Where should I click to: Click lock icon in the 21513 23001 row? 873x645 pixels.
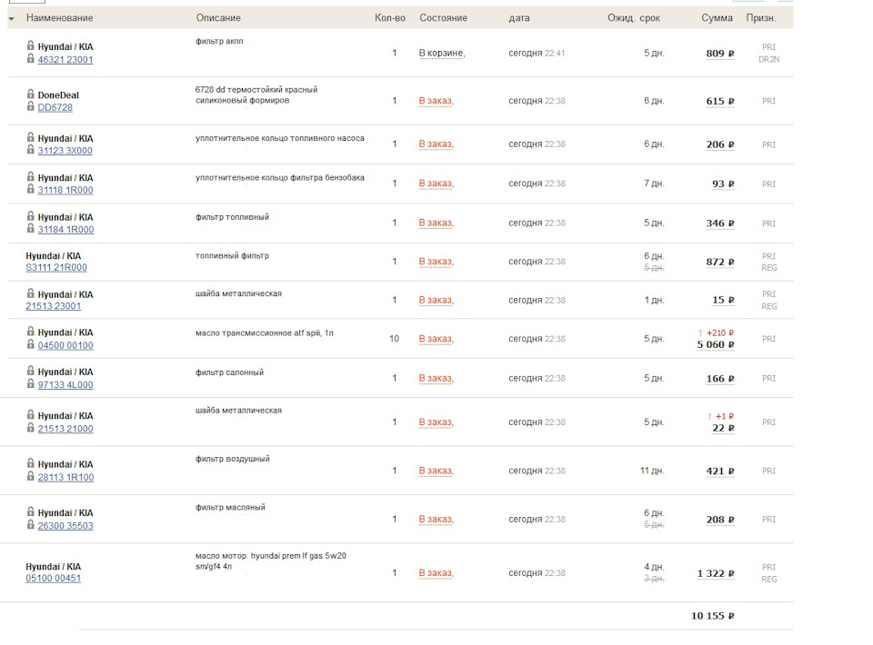[31, 293]
